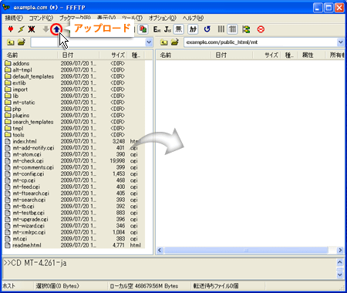Viewport: 347px width, 293px height.
Task: Open the local change folder icon
Action: pyautogui.click(x=22, y=42)
